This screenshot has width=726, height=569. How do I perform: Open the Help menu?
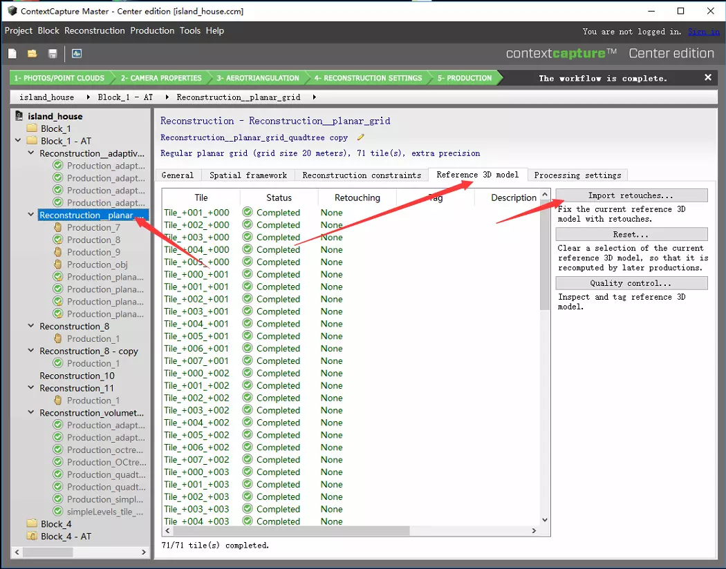[x=215, y=30]
